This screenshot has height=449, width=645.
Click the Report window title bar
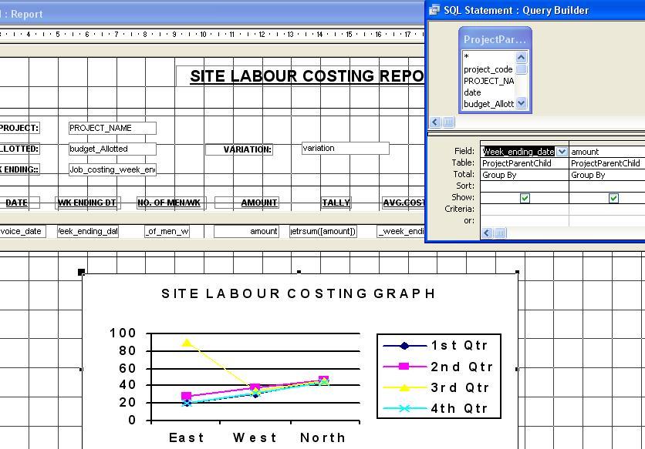pos(212,14)
